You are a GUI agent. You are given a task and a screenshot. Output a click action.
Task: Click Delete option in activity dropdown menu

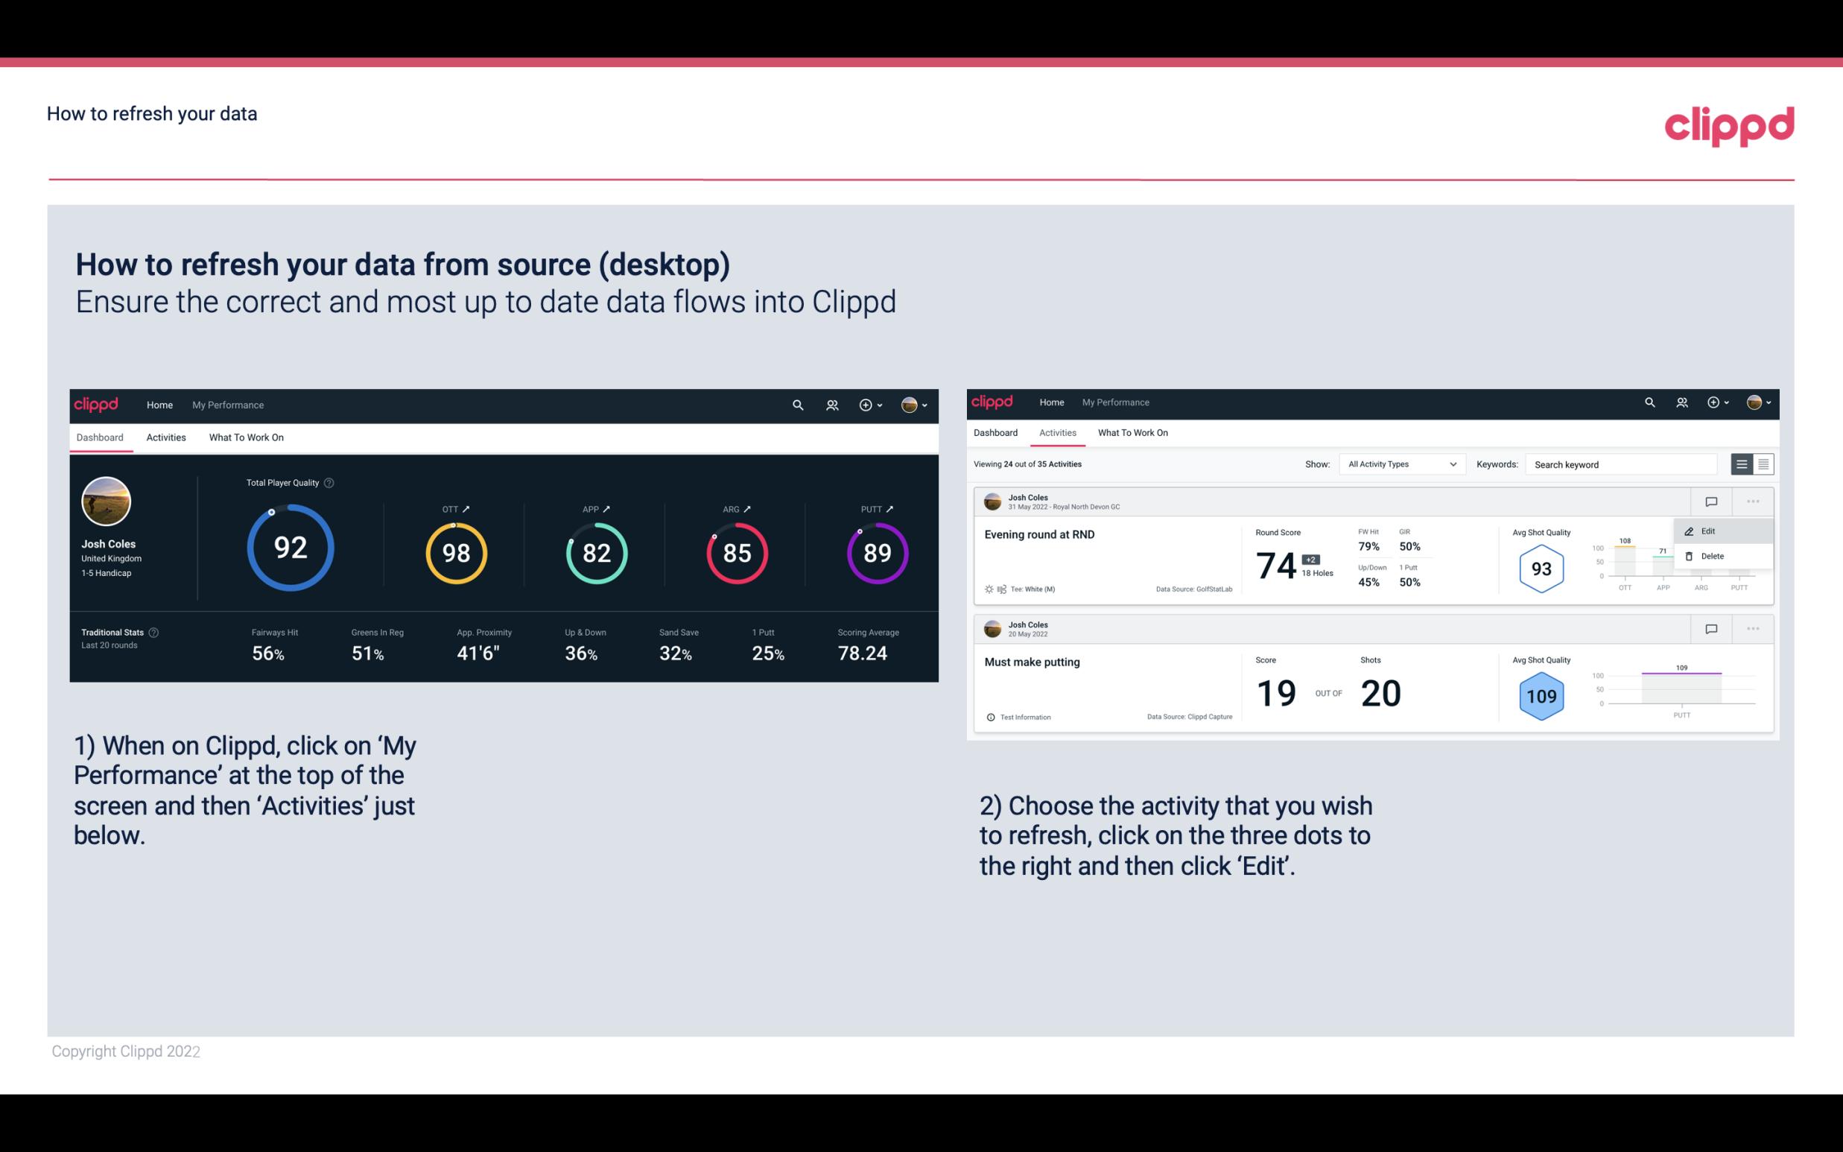[1714, 556]
